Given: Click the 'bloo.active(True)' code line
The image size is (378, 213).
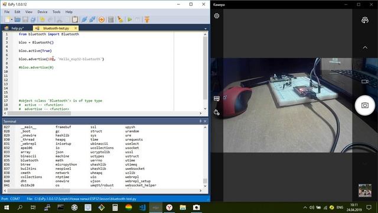Looking at the screenshot, I should 35,51.
